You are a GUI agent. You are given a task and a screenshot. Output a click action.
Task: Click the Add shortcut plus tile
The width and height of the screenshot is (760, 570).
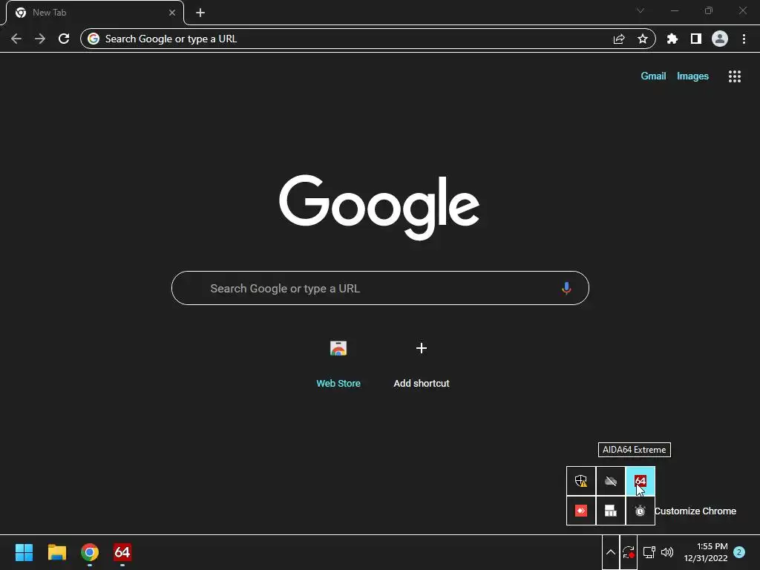coord(422,348)
